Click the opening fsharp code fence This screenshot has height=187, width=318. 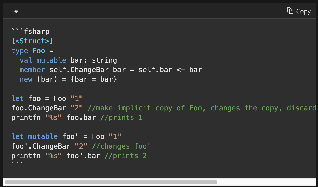click(30, 31)
